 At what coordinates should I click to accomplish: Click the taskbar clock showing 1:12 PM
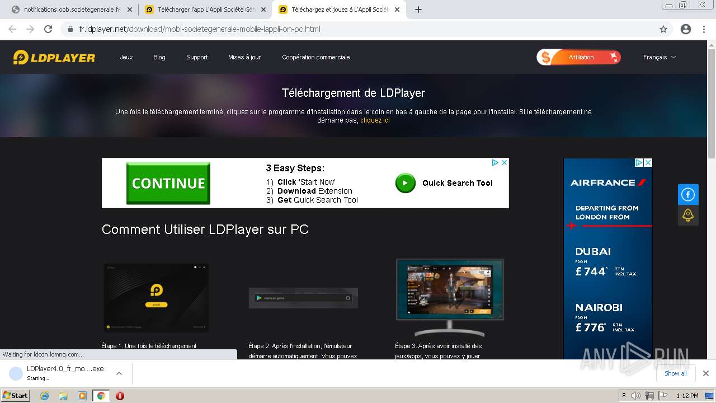tap(687, 396)
